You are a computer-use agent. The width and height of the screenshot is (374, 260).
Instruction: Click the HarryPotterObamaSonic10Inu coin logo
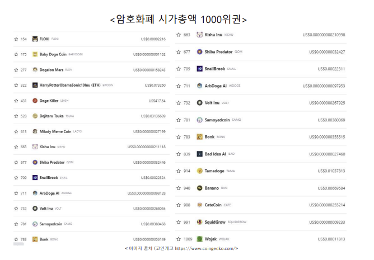[x=35, y=85]
